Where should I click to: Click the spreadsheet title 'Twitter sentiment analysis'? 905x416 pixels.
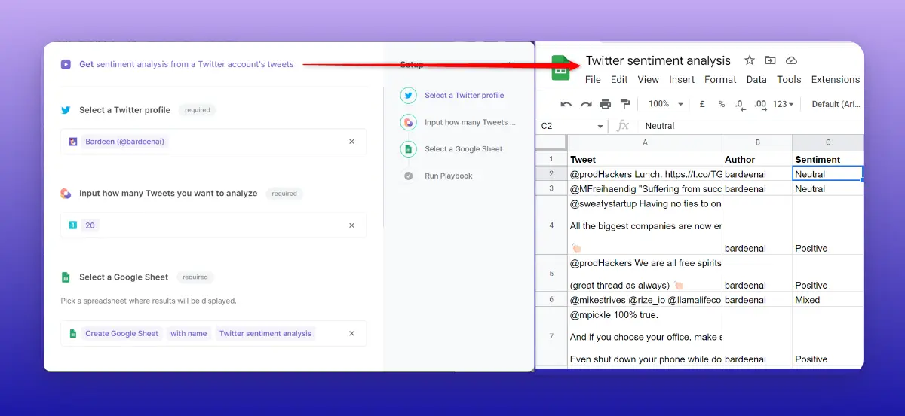pos(658,60)
